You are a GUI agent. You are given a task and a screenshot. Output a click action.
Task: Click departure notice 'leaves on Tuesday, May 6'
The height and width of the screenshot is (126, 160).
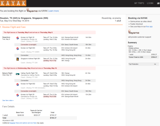tap(49, 32)
